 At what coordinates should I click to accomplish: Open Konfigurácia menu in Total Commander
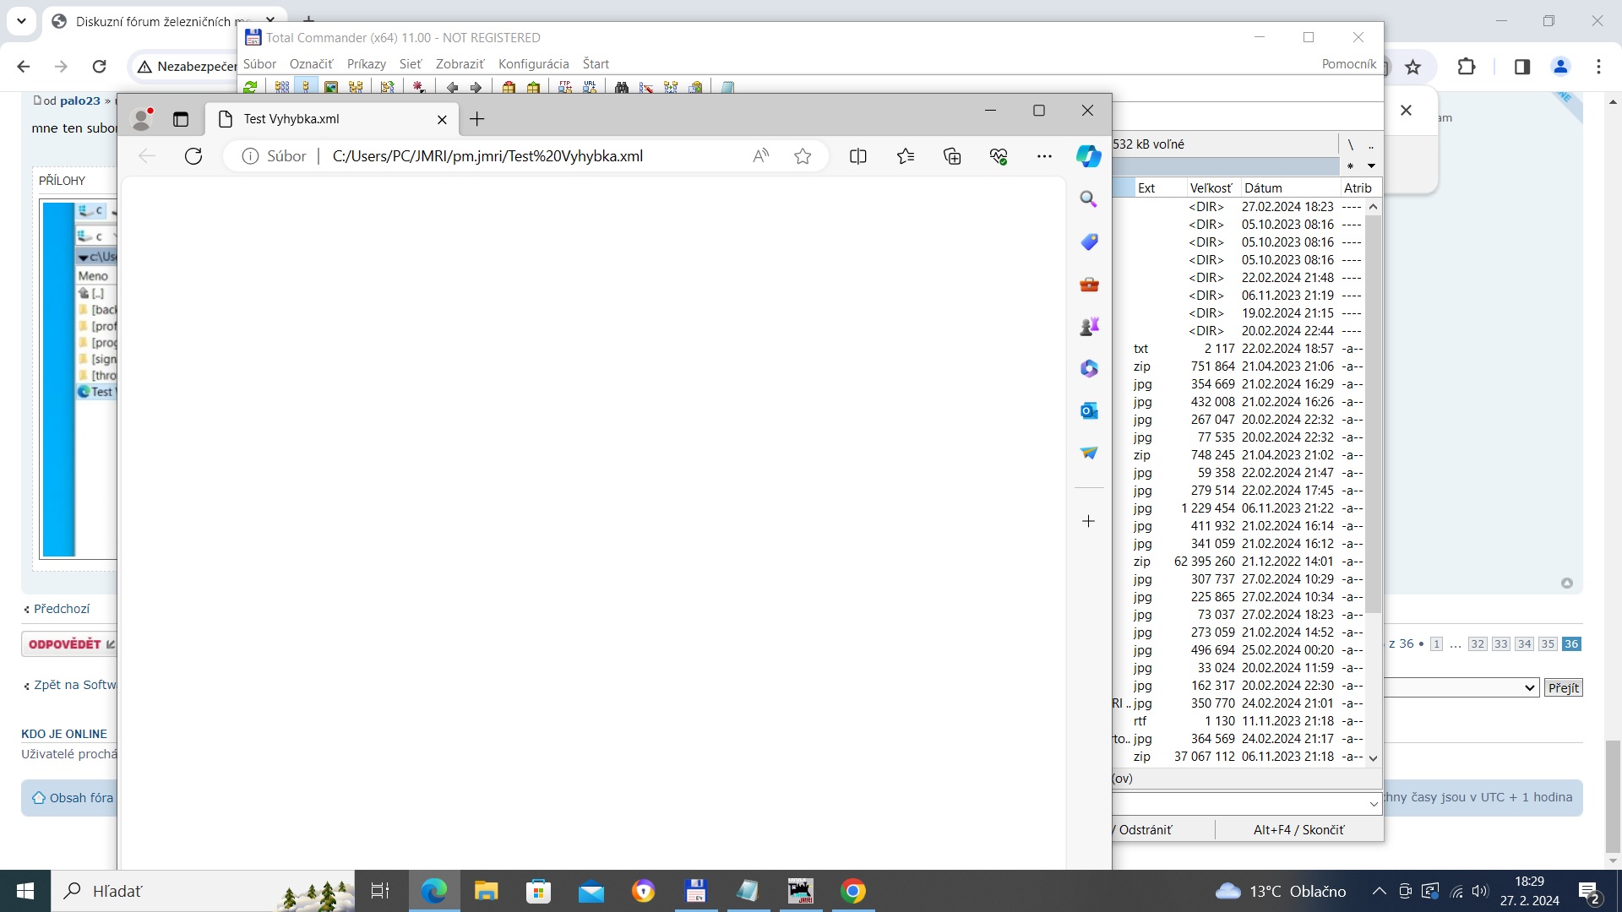click(534, 64)
